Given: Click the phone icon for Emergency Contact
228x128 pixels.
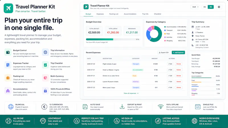Looking at the screenshot, I should (193, 45).
